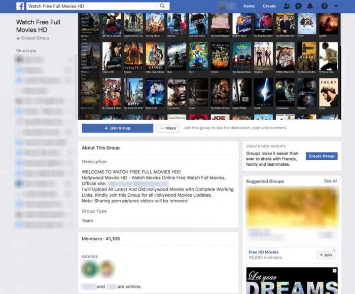This screenshot has width=355, height=294.
Task: Click the 45,885 members text
Action: (265, 258)
